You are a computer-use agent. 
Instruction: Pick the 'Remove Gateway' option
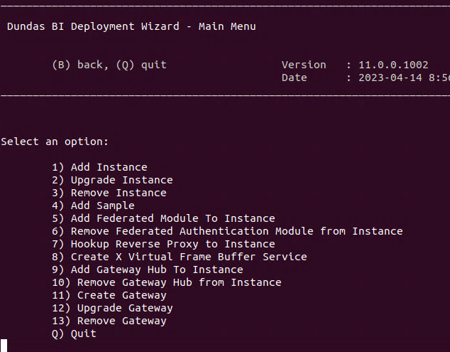109,321
